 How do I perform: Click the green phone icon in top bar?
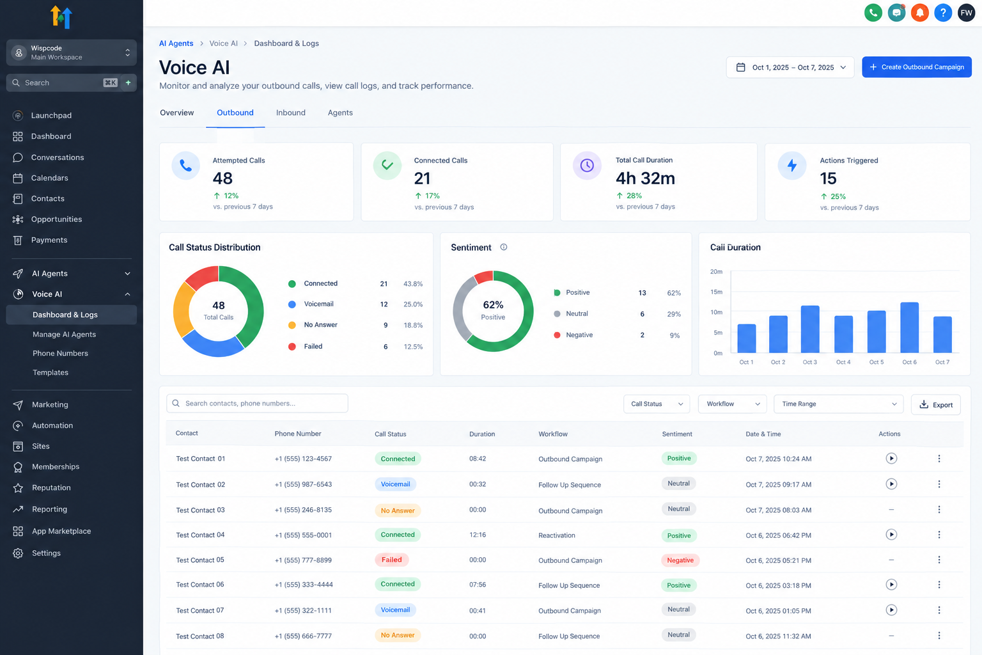click(x=873, y=12)
